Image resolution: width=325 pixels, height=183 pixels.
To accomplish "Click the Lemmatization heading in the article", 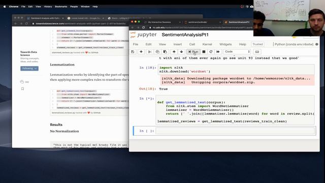I will click(x=62, y=65).
